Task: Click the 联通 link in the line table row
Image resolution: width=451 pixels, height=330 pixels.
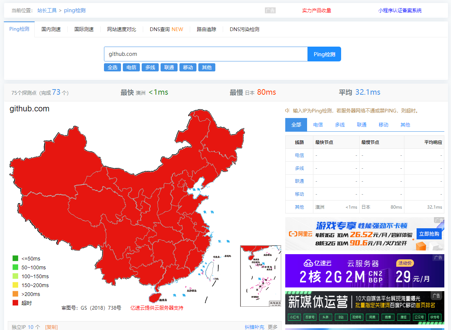Action: pyautogui.click(x=299, y=181)
